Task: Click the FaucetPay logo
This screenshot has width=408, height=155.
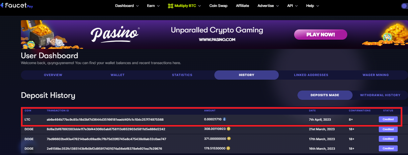Action: coord(16,5)
